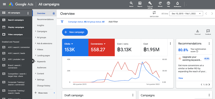The image size is (215, 99).
Task: View the keyword upgrade recommendation
Action: [181, 78]
